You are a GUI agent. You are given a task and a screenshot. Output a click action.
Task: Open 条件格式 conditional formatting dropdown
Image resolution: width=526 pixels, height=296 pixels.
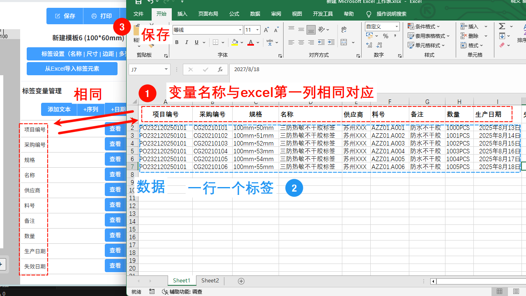(424, 26)
